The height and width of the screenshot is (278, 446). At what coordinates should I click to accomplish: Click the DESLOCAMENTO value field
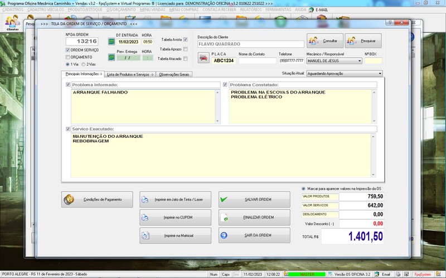[361, 214]
